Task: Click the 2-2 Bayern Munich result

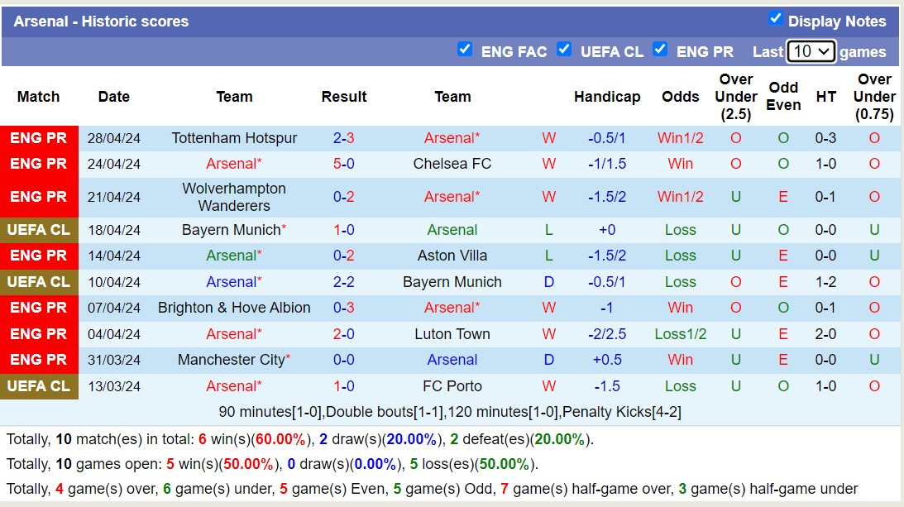Action: pyautogui.click(x=344, y=282)
